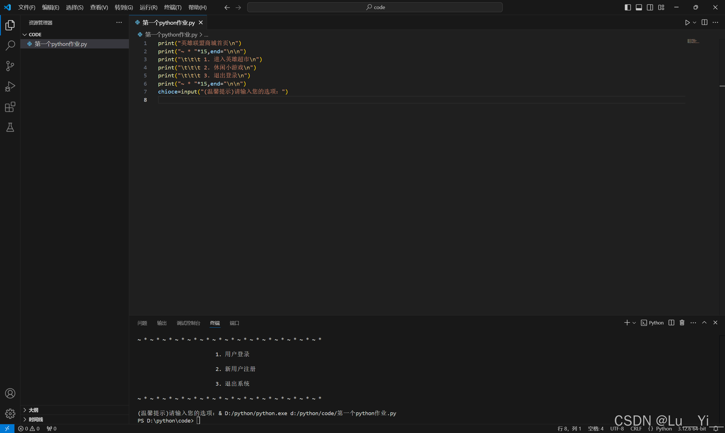The height and width of the screenshot is (433, 725).
Task: Open Run and Debug view
Action: click(x=10, y=86)
